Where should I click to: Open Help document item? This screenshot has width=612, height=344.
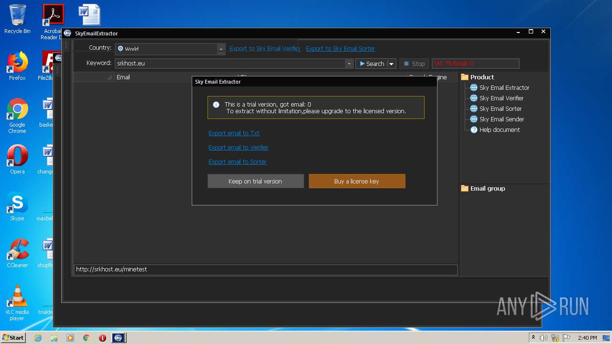pos(499,130)
